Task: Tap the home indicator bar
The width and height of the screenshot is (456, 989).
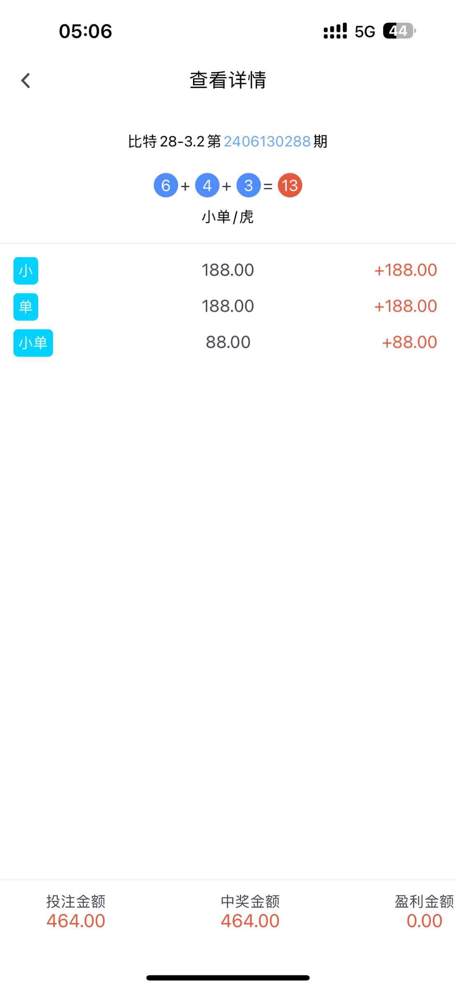Action: point(228,978)
